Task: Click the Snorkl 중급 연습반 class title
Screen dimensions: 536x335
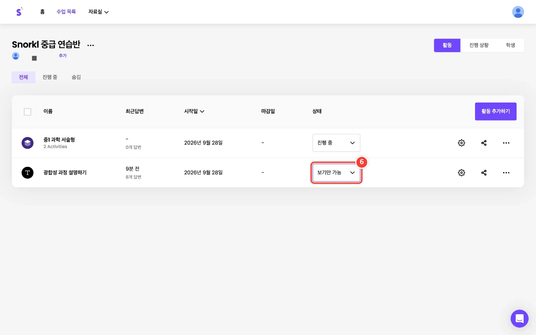Action: [x=46, y=45]
